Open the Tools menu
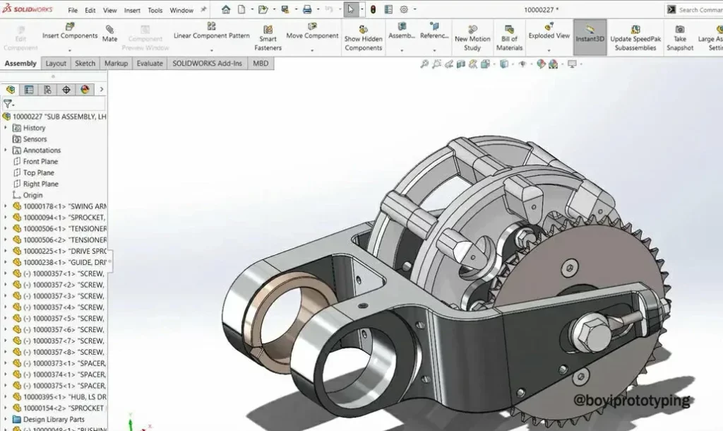This screenshot has height=431, width=723. tap(155, 10)
